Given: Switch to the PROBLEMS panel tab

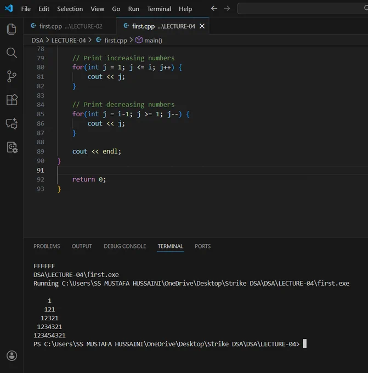Looking at the screenshot, I should 47,246.
